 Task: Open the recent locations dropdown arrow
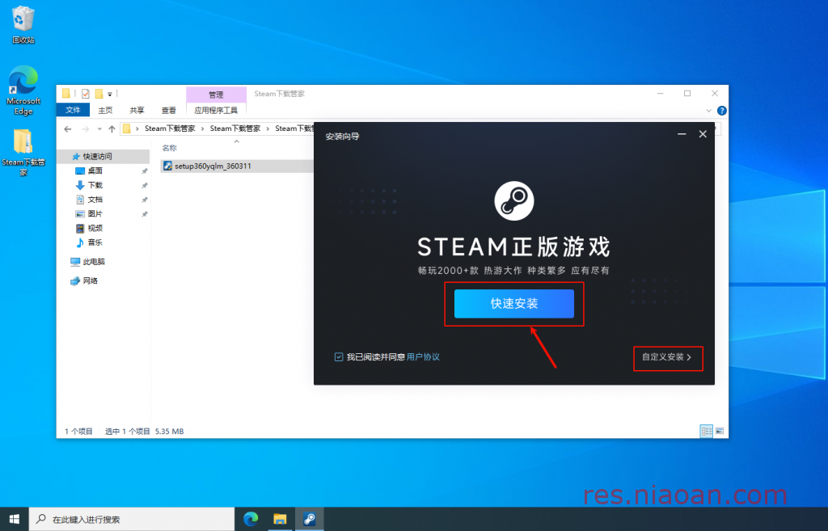[x=99, y=129]
